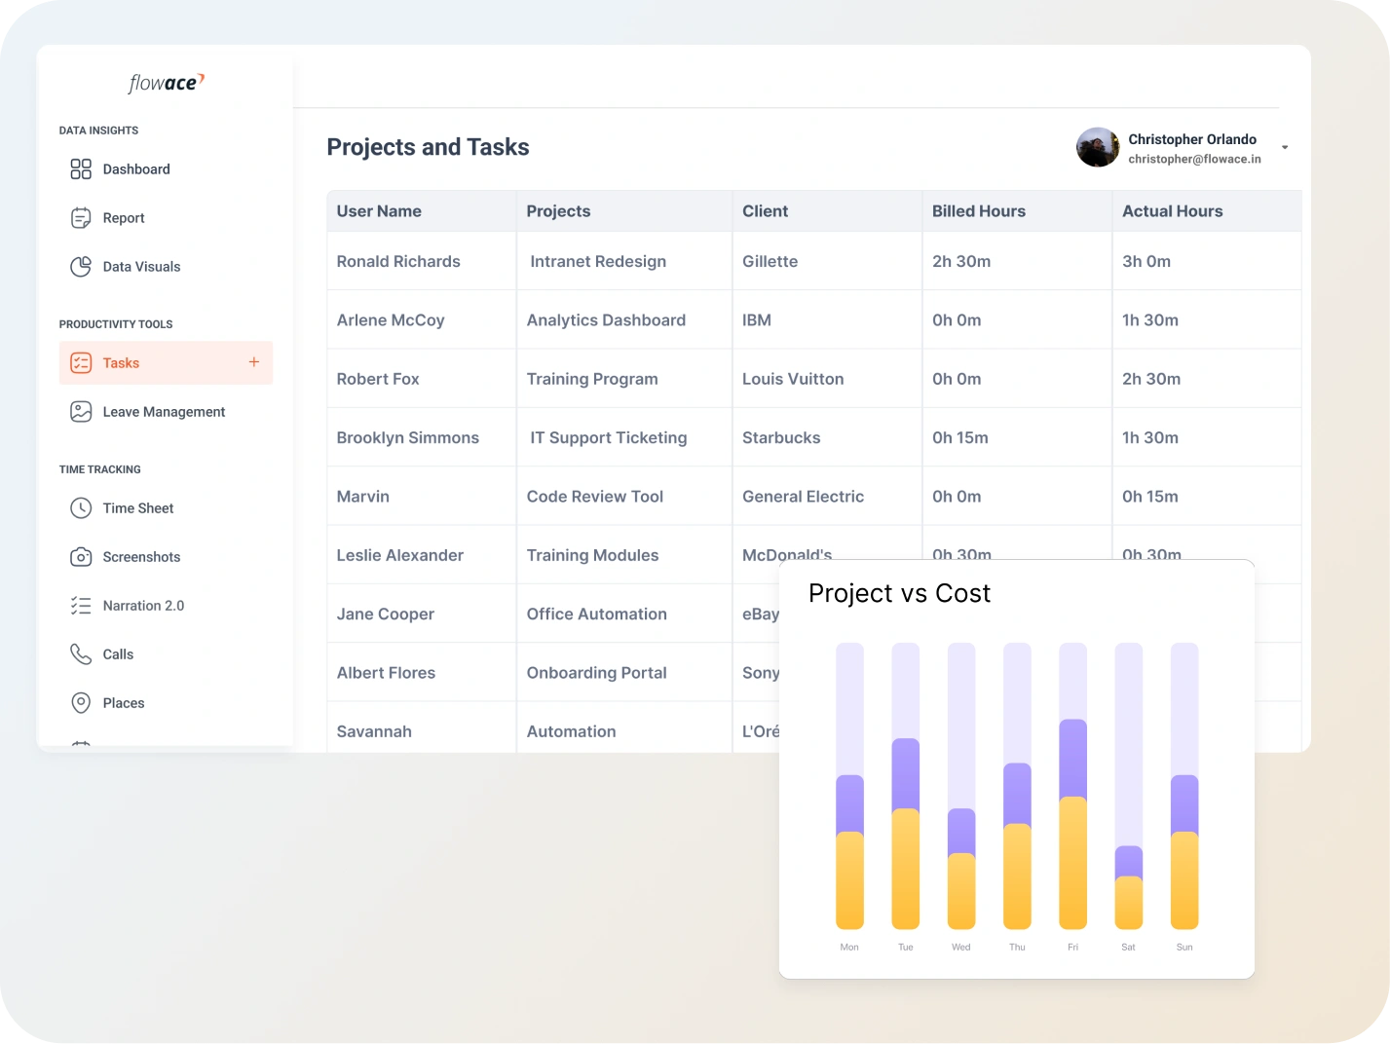1390x1044 pixels.
Task: Open the Report icon in sidebar
Action: point(81,218)
